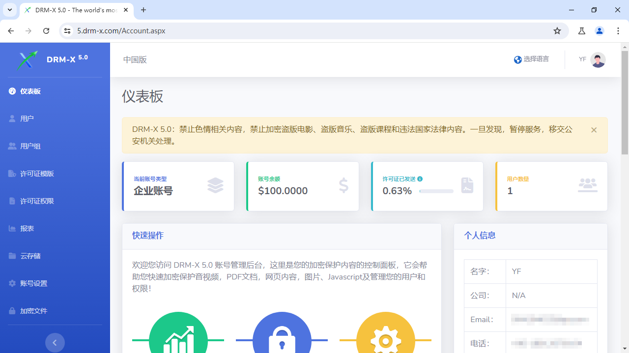
Task: Dismiss the yellow warning banner
Action: pyautogui.click(x=594, y=130)
